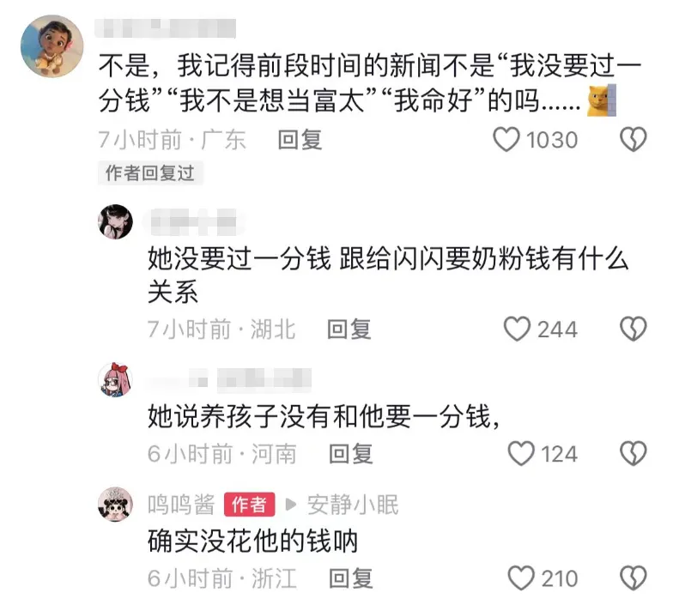Reply to the top comment from 广东
The width and height of the screenshot is (673, 605).
pos(300,140)
